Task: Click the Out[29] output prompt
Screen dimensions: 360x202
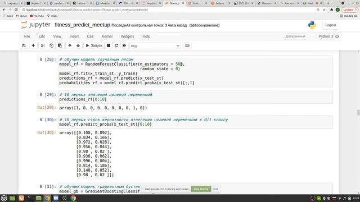Action: click(47, 107)
